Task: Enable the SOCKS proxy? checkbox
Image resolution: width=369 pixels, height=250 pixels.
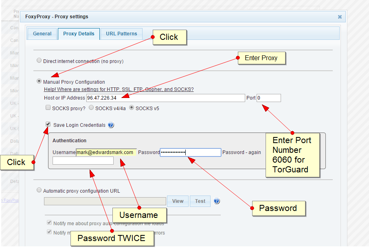Action: [x=48, y=108]
